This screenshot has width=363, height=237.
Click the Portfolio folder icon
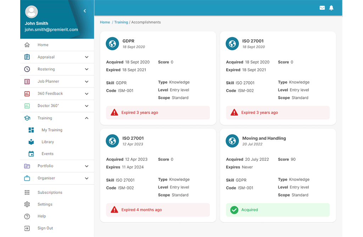pyautogui.click(x=27, y=166)
